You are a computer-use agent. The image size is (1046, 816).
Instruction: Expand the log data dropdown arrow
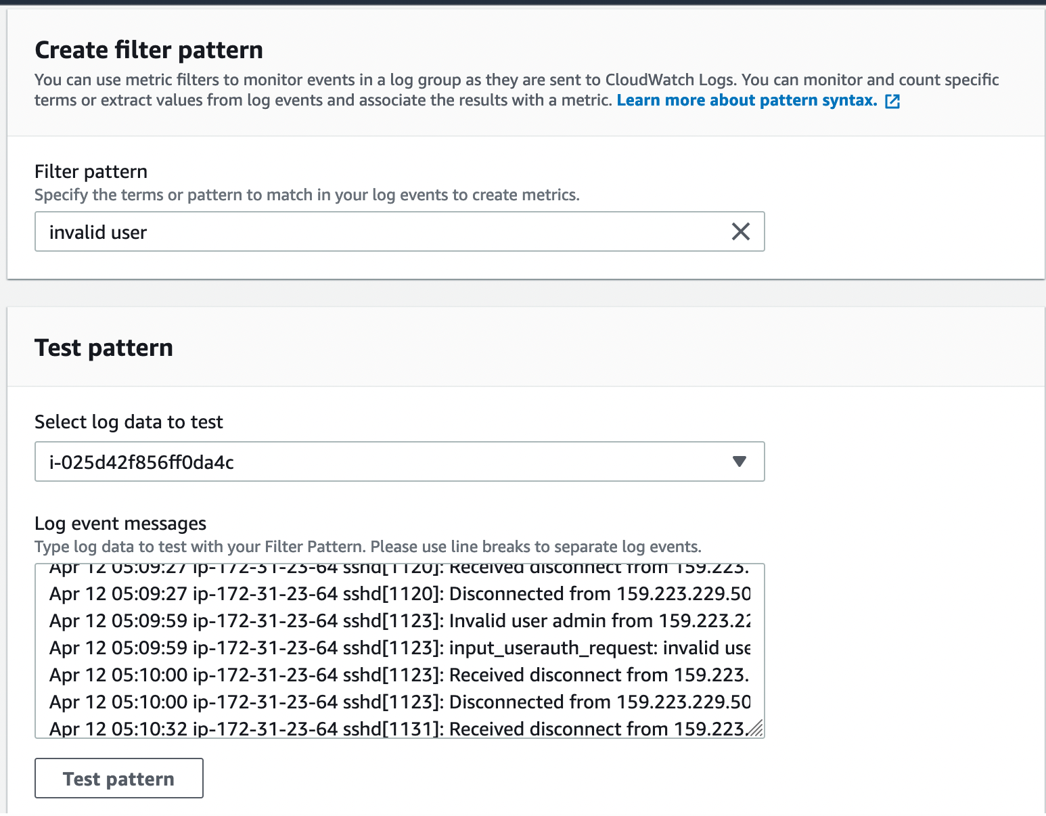point(739,461)
